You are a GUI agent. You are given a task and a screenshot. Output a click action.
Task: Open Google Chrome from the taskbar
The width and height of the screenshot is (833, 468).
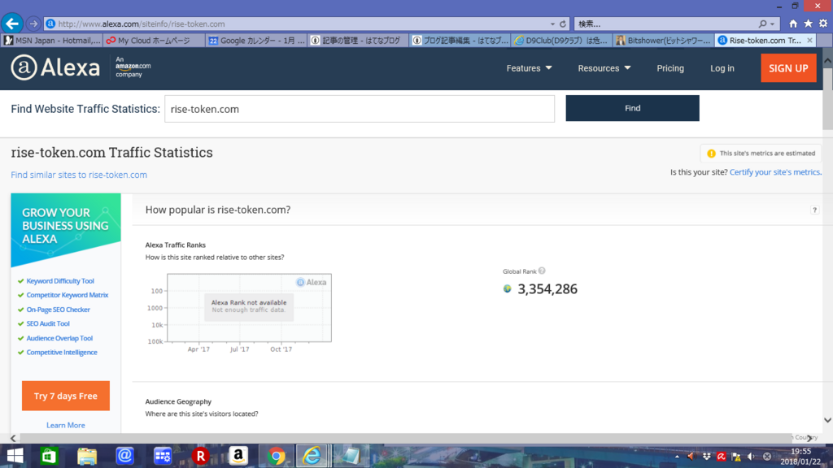[x=277, y=456]
